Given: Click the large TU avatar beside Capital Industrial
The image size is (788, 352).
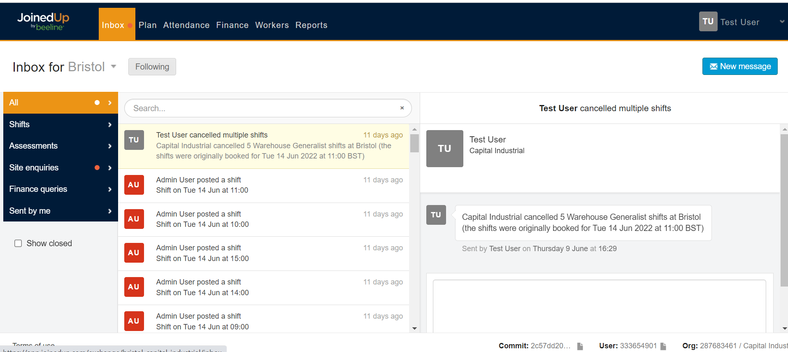Looking at the screenshot, I should 444,149.
